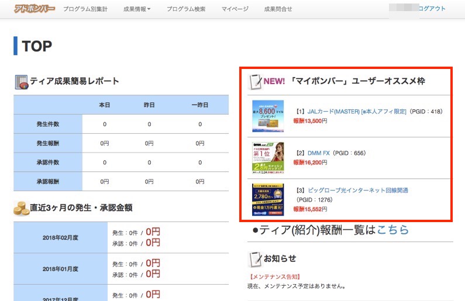
Task: Open the JALカード banner thumbnail
Action: 268,116
